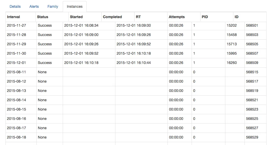The image size is (272, 145).
Task: Click the completed time 2015-12-01 16:10:44
Action: [134, 63]
